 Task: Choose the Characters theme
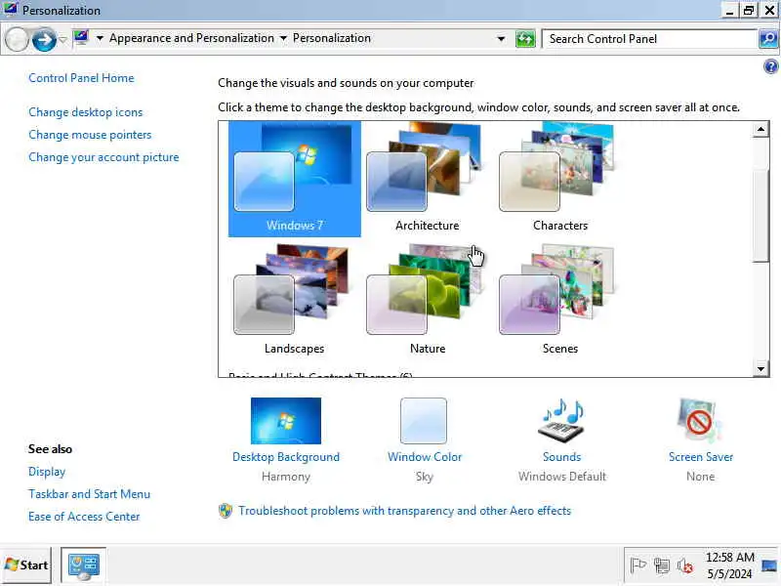tap(559, 179)
